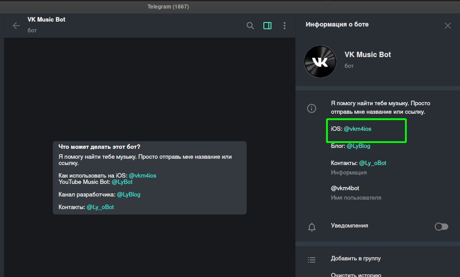Click the Telegram (1867) window title
The height and width of the screenshot is (277, 460).
pyautogui.click(x=168, y=7)
